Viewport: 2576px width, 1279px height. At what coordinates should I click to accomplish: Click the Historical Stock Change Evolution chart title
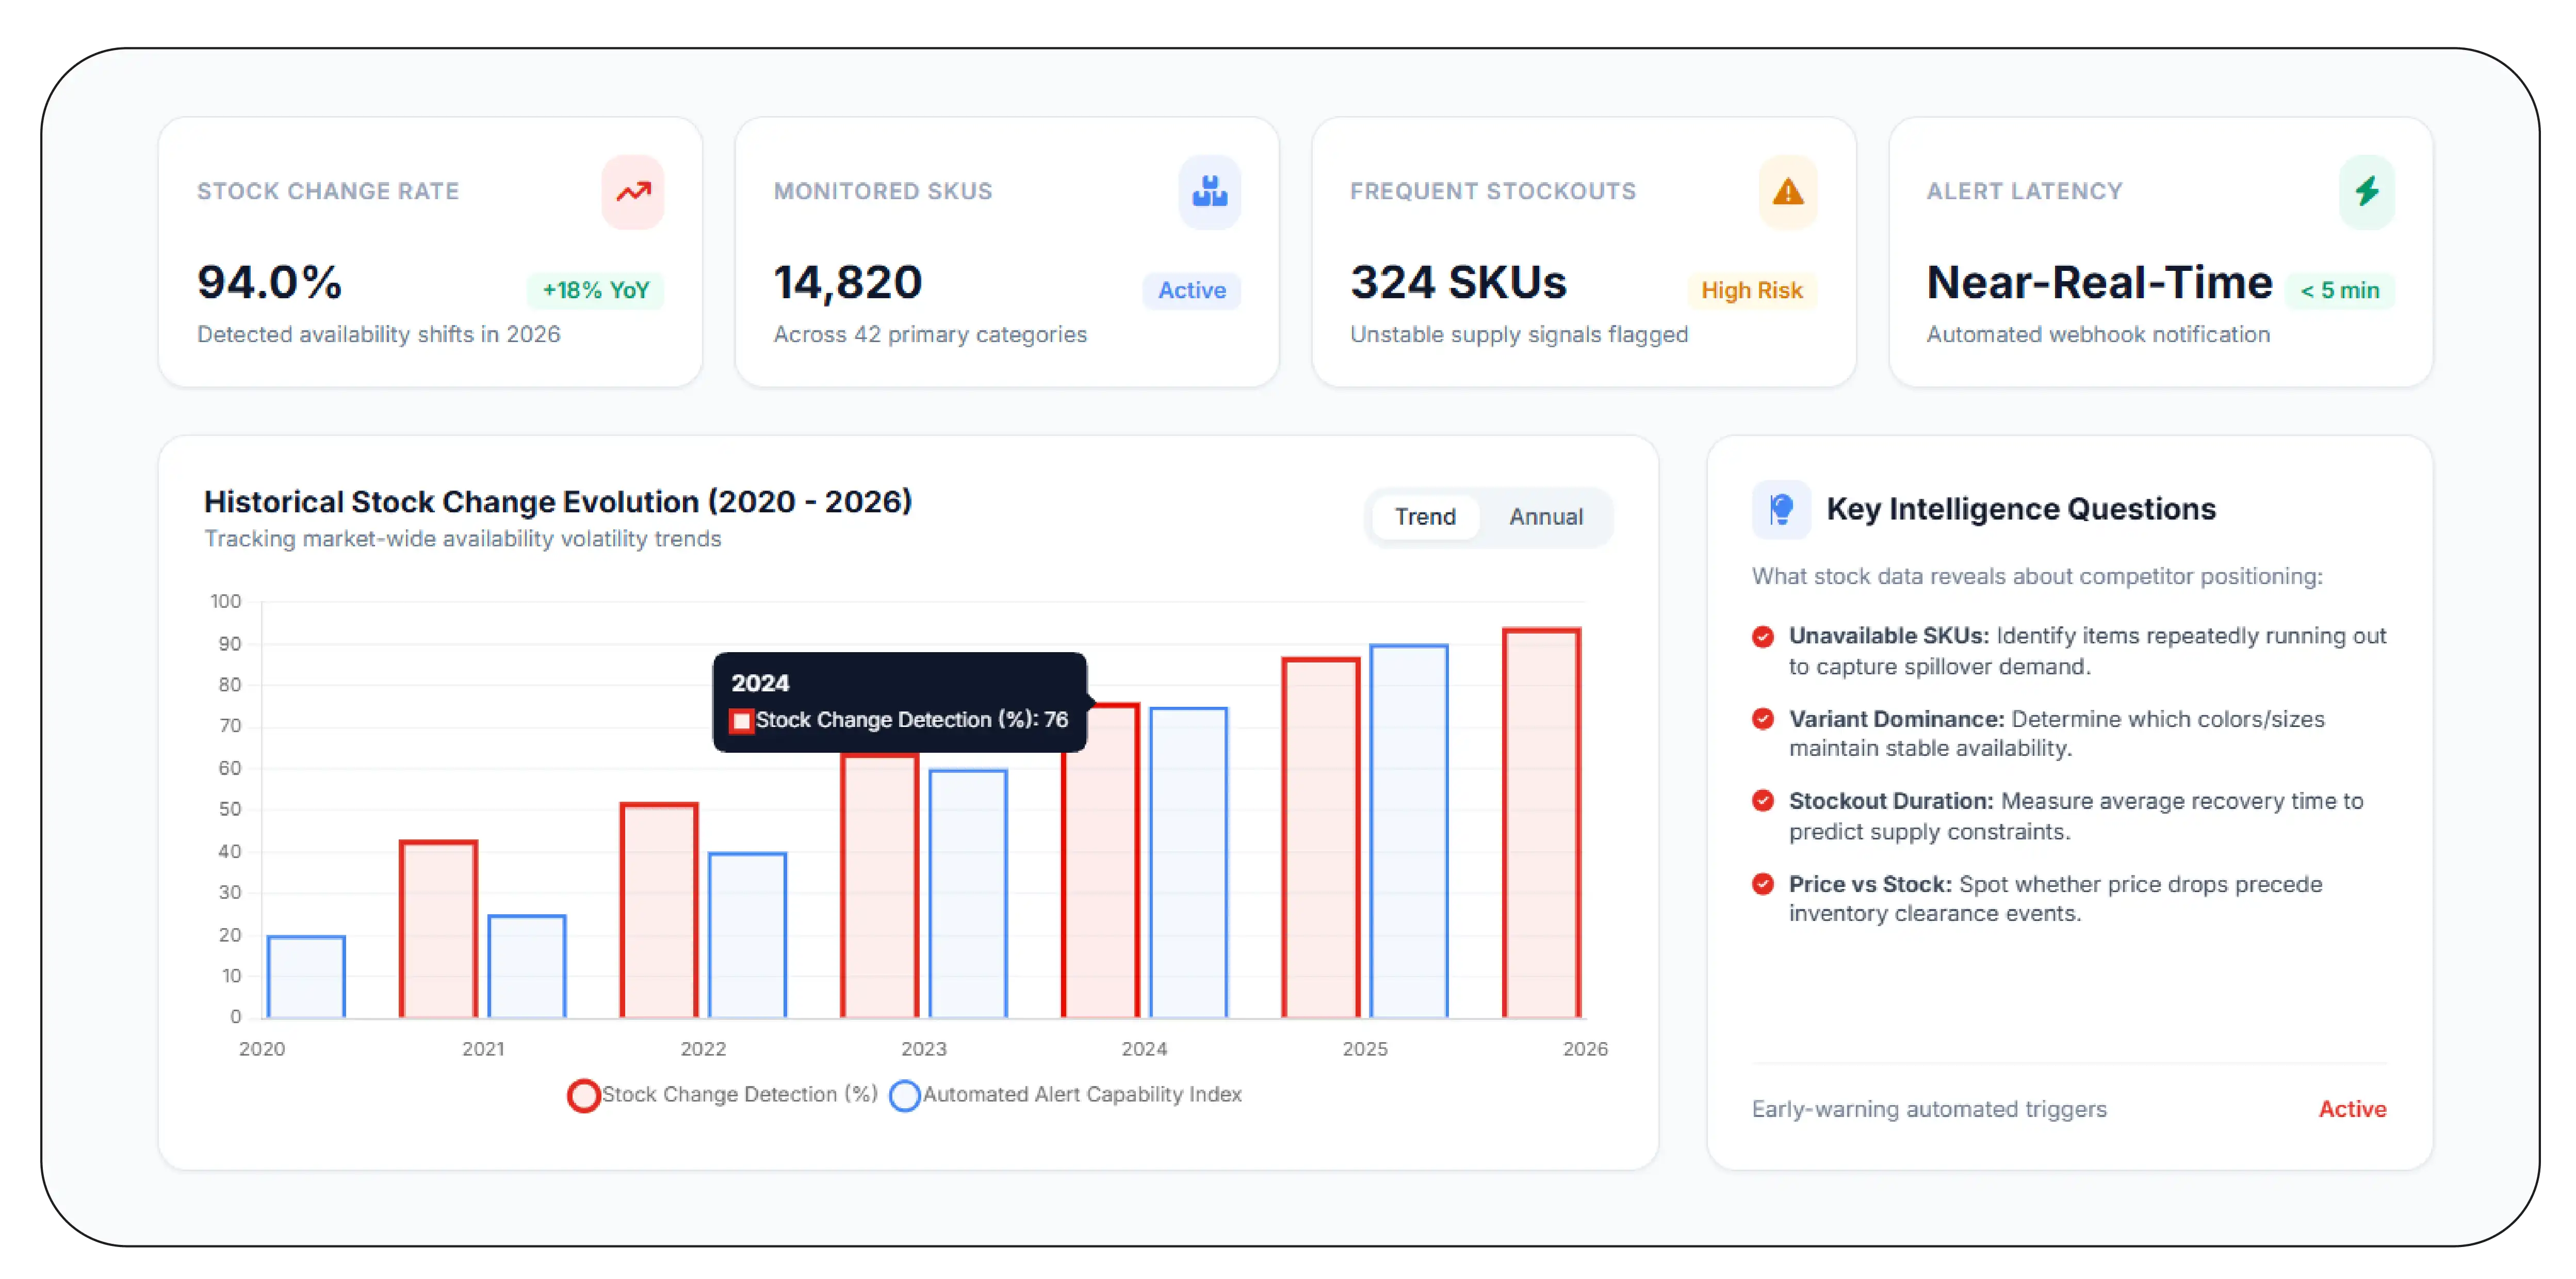(x=558, y=501)
